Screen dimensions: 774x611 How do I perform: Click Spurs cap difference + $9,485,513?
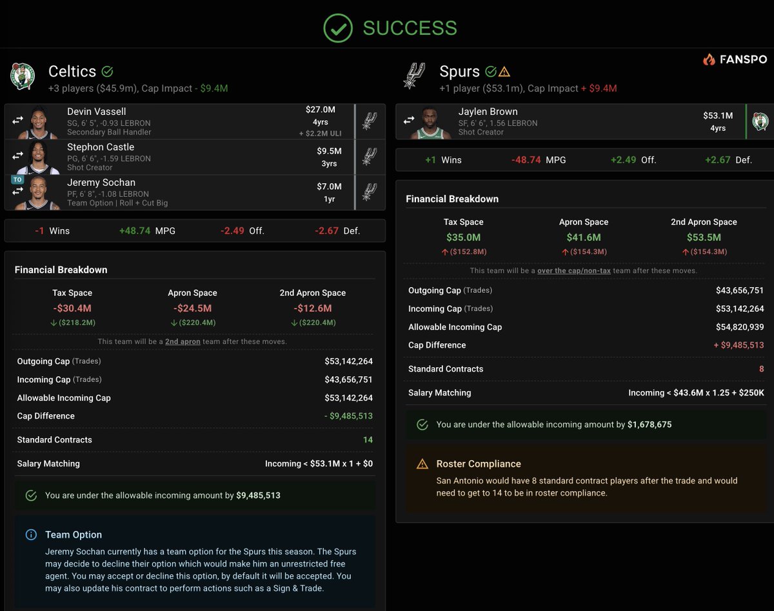pos(739,345)
